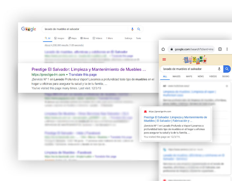
Task: Open the mobile 'Prestige El Salvador: Limpieza y Mantenimiento de Muebles | El Salvador' result
Action: pyautogui.click(x=175, y=119)
